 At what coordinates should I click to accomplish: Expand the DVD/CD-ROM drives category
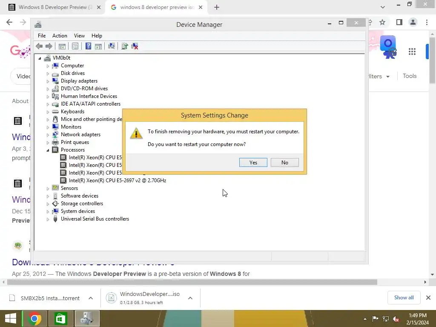(48, 89)
